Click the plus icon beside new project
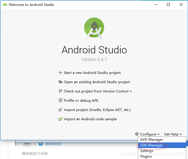 (x=60, y=72)
